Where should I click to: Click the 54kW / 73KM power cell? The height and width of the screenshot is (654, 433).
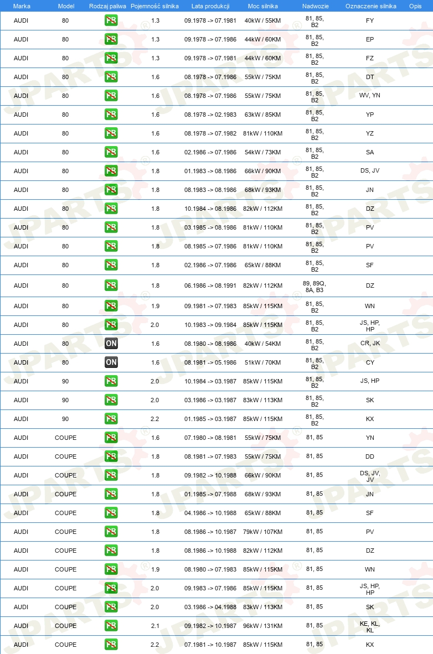point(262,152)
